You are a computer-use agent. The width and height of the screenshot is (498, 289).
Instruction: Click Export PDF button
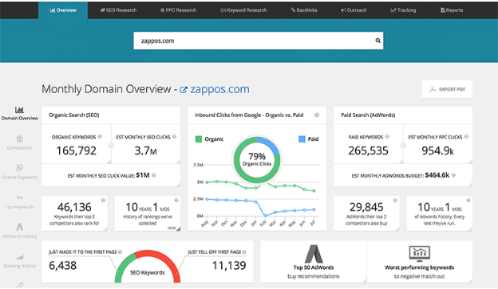[x=447, y=89]
